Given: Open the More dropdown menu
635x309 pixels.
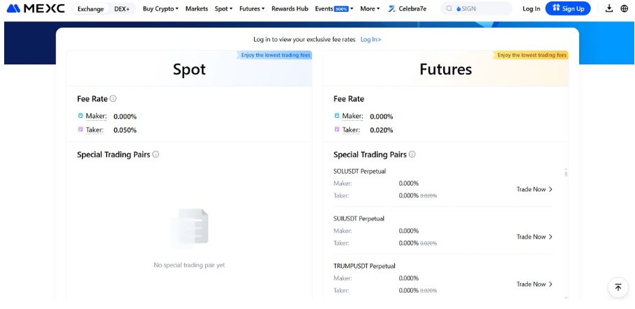Looking at the screenshot, I should point(370,9).
